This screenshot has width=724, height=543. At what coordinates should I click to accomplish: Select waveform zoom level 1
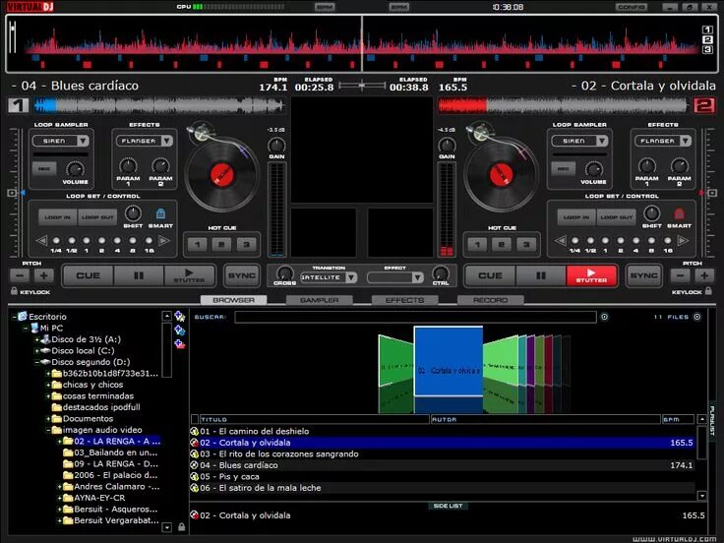[707, 30]
